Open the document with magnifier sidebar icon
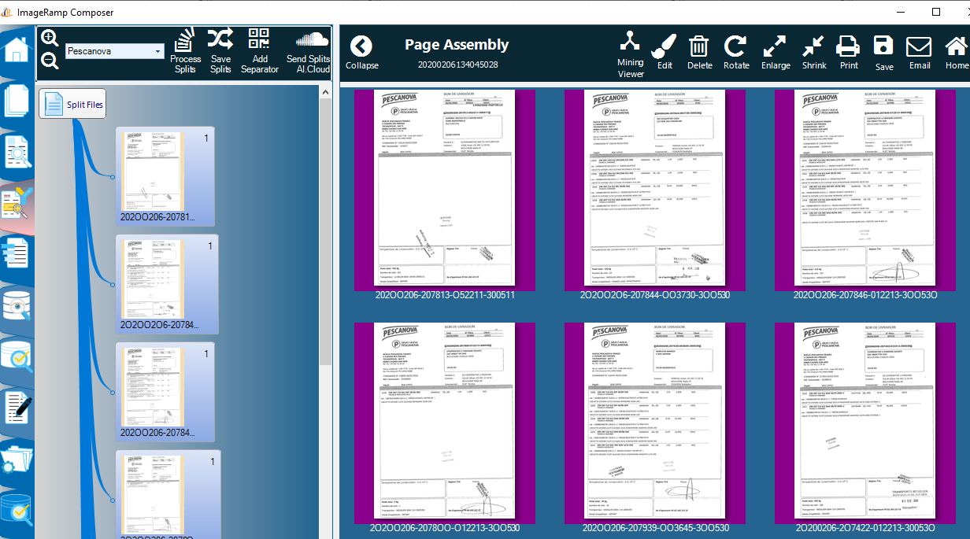This screenshot has height=539, width=970. (x=17, y=152)
